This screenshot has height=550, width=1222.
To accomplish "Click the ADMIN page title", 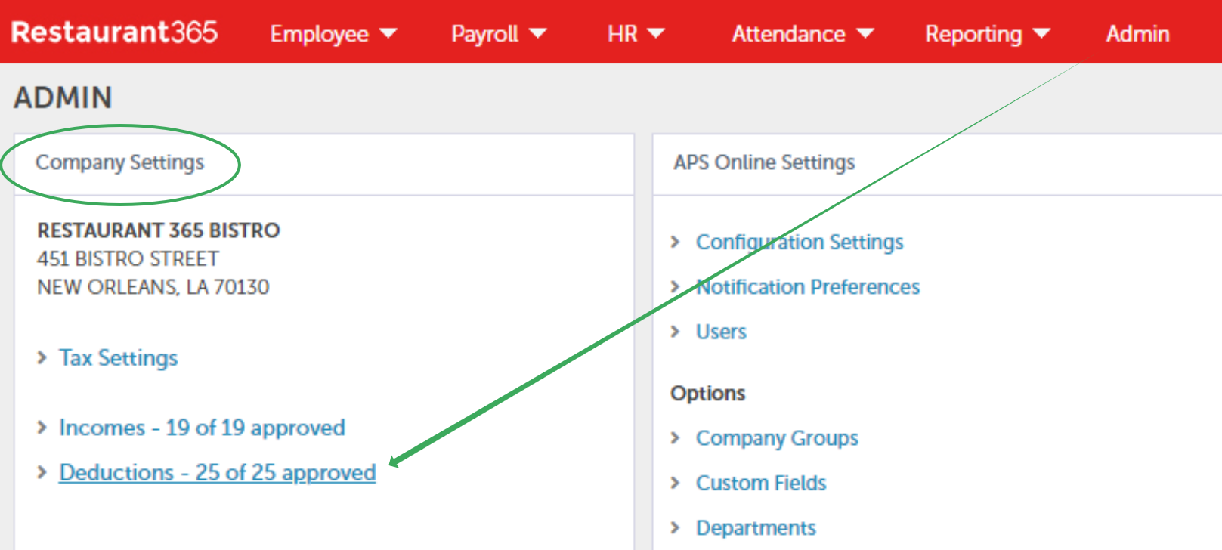I will [63, 98].
